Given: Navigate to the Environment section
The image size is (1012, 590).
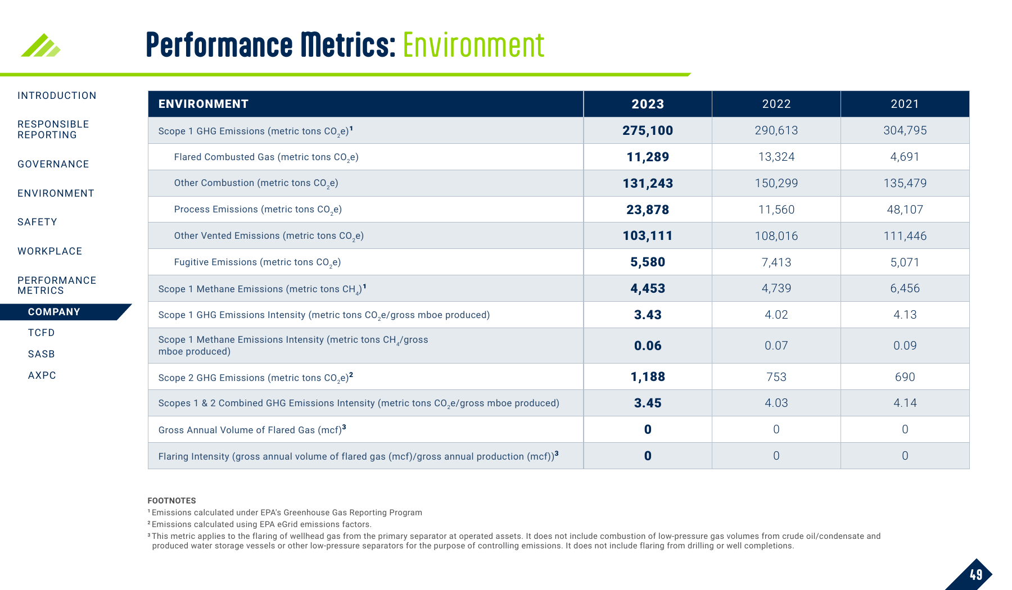Looking at the screenshot, I should (56, 193).
